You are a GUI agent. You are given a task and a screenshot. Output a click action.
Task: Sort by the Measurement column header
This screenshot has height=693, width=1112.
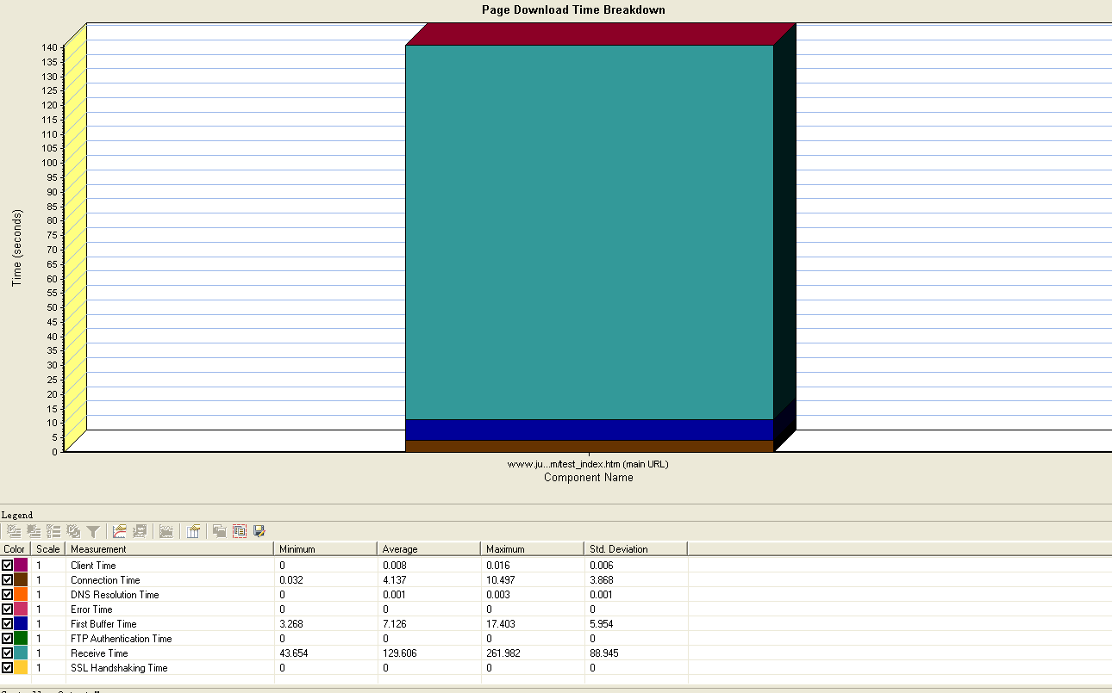click(x=171, y=548)
